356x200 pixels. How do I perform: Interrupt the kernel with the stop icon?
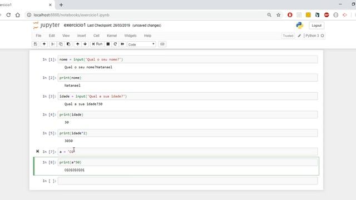coord(108,44)
